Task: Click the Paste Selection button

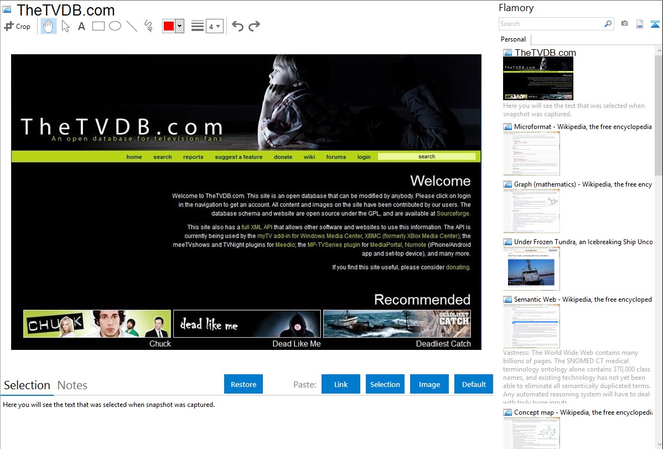Action: click(385, 384)
